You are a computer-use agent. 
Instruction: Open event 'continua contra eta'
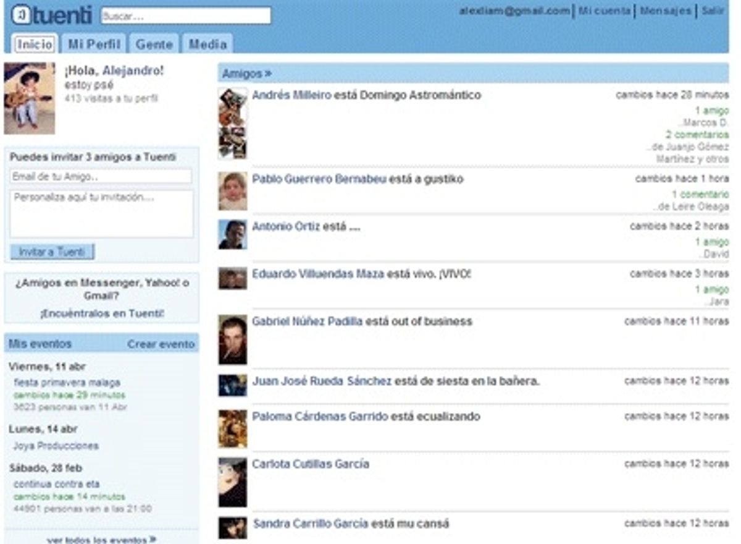(56, 484)
